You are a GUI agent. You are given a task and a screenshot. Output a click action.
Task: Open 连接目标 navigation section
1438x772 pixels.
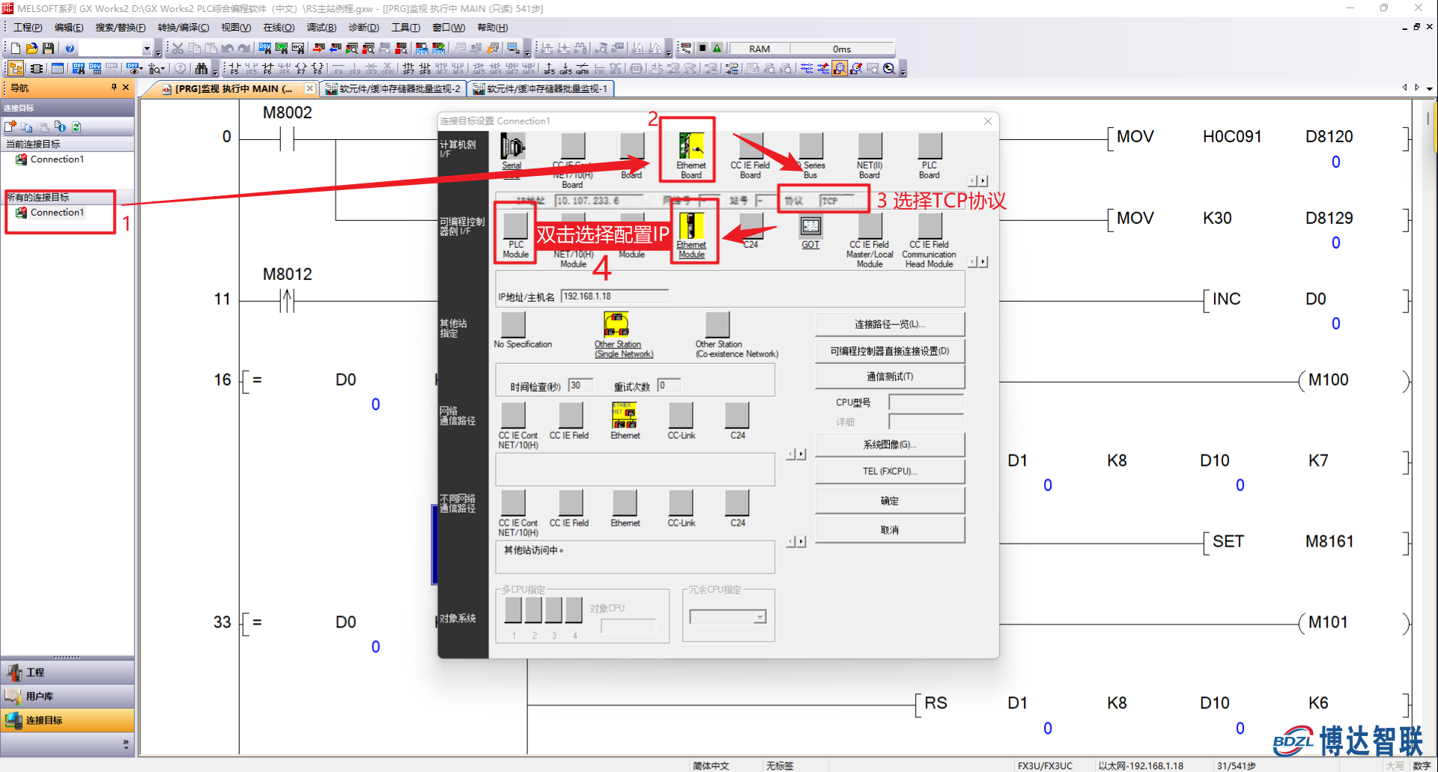point(67,720)
